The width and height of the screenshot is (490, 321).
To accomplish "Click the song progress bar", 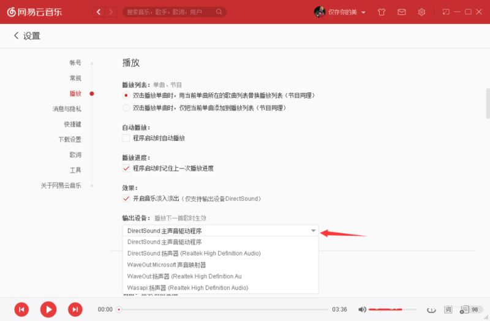I will click(224, 309).
